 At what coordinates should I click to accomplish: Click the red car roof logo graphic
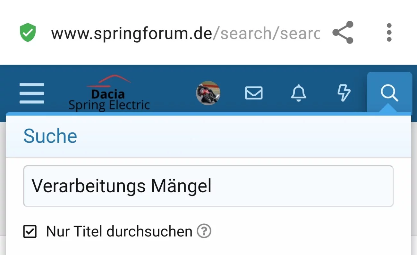pos(109,80)
